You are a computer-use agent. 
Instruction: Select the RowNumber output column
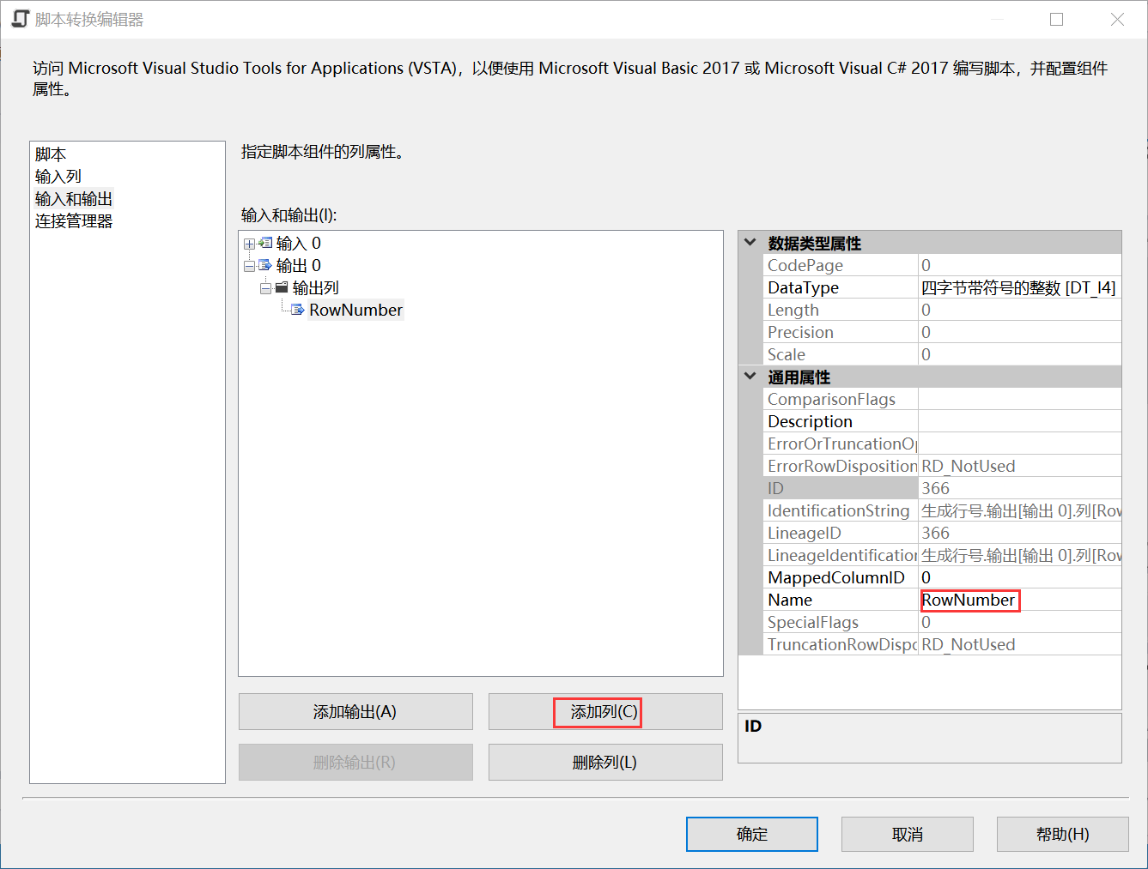(x=355, y=310)
